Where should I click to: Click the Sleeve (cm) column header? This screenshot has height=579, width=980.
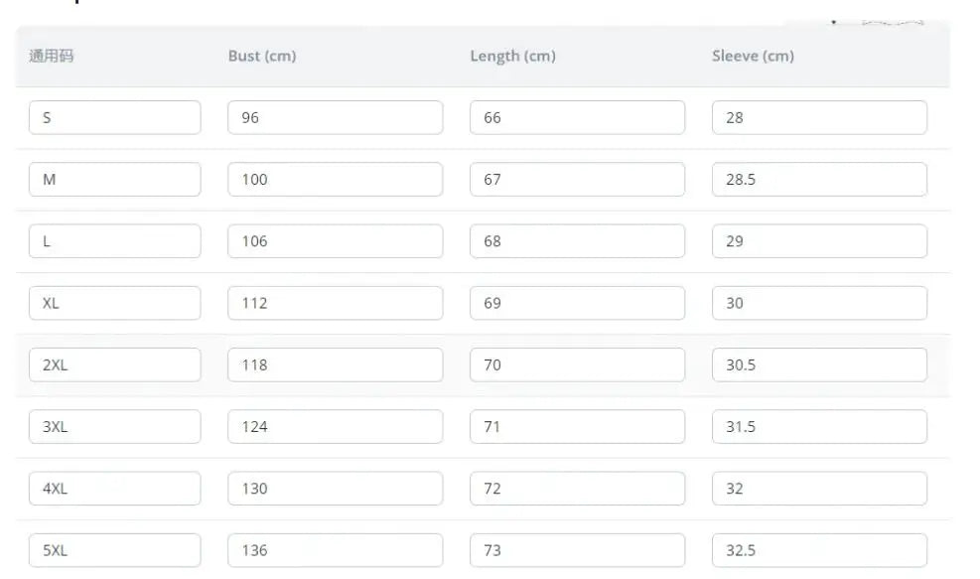click(x=753, y=56)
